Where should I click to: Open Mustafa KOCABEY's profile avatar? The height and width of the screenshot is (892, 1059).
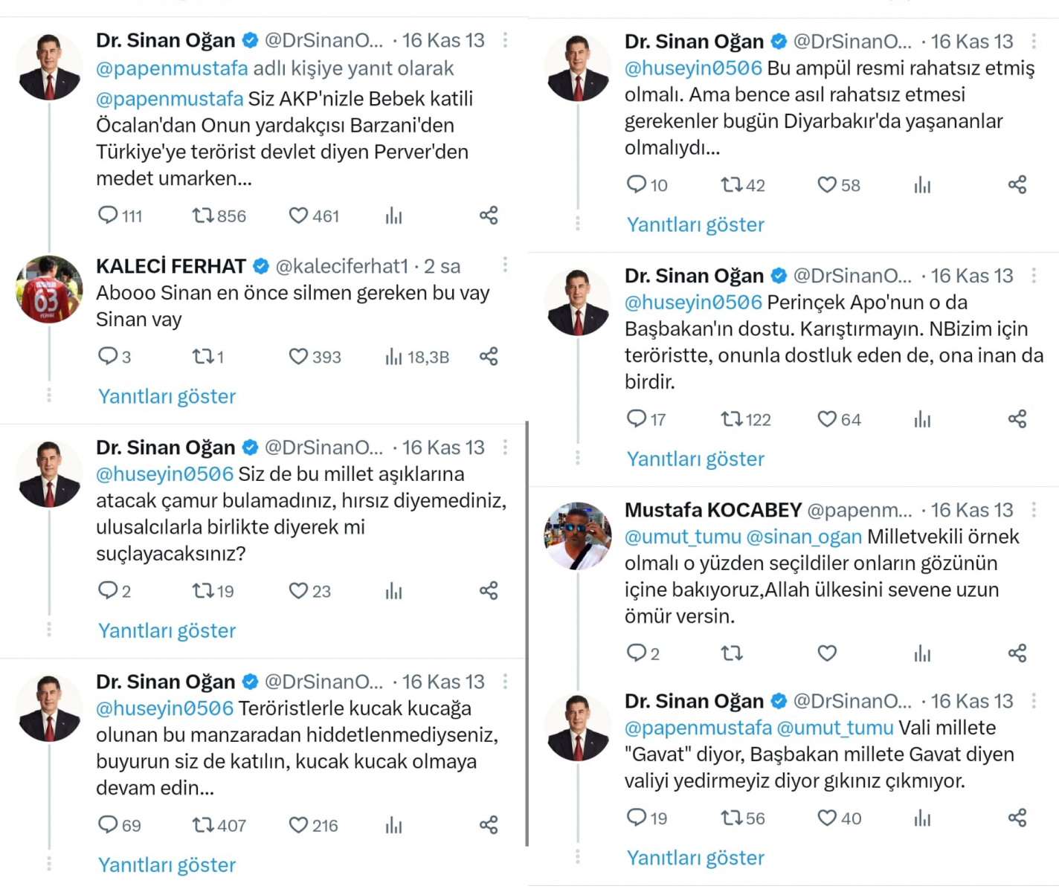578,535
